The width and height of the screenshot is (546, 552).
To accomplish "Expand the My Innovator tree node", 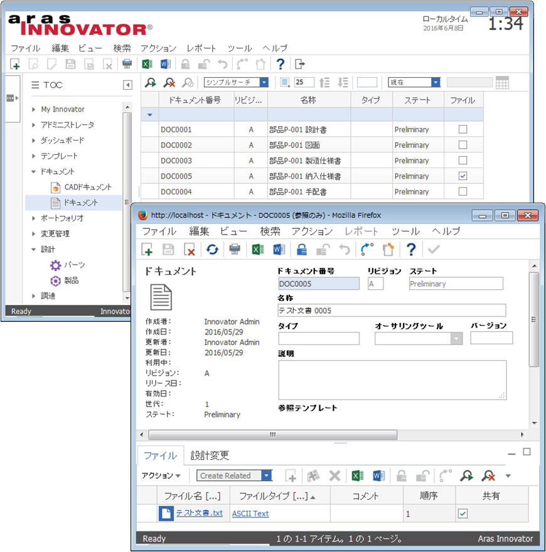I will tap(33, 110).
